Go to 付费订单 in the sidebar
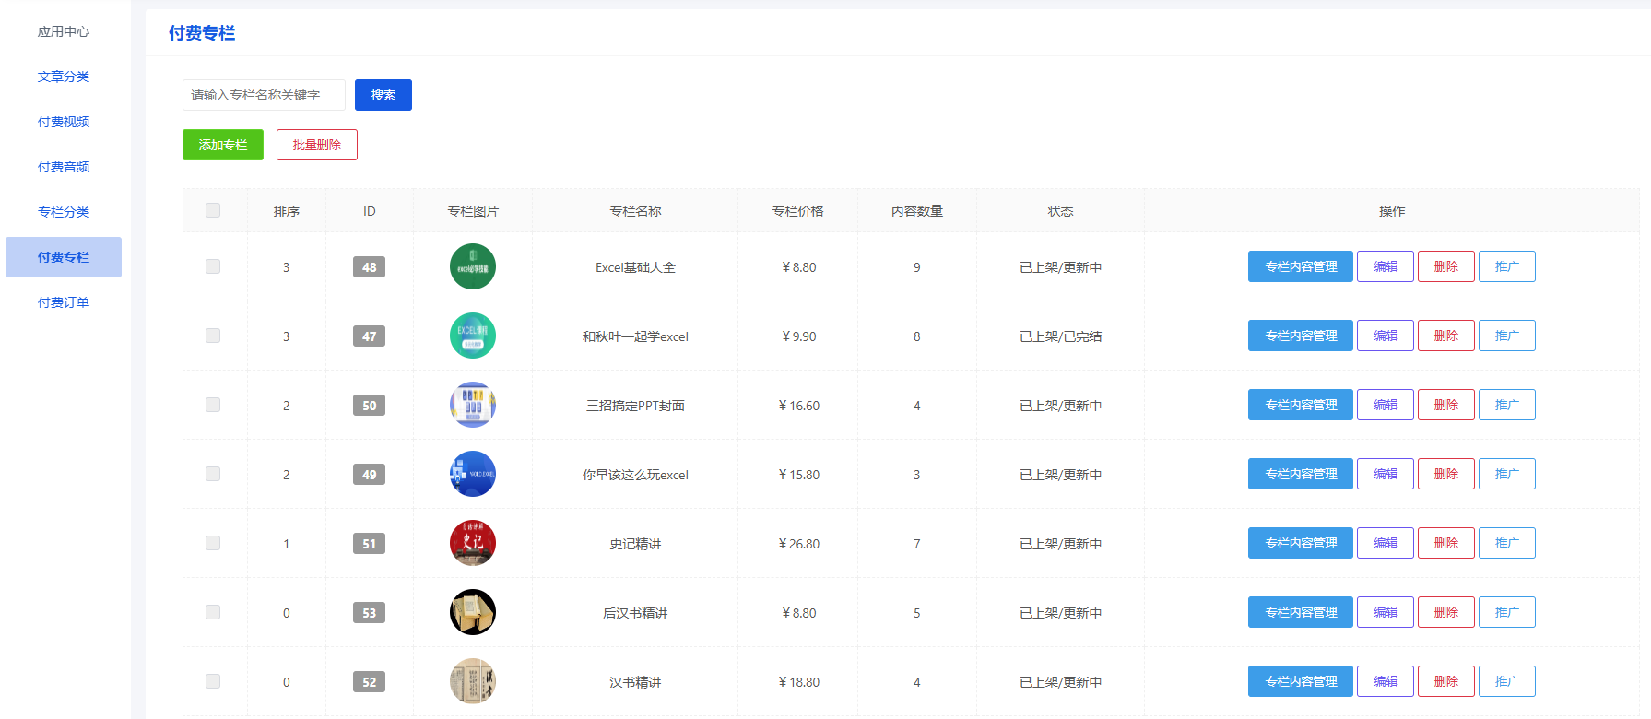Image resolution: width=1651 pixels, height=719 pixels. click(x=64, y=302)
